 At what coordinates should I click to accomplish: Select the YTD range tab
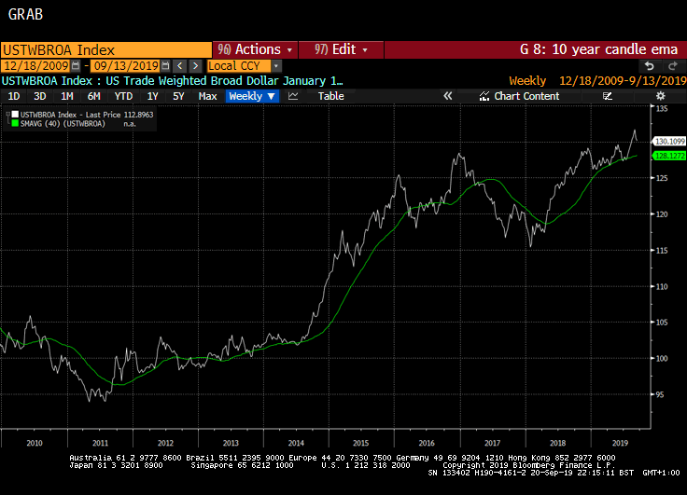coord(123,96)
